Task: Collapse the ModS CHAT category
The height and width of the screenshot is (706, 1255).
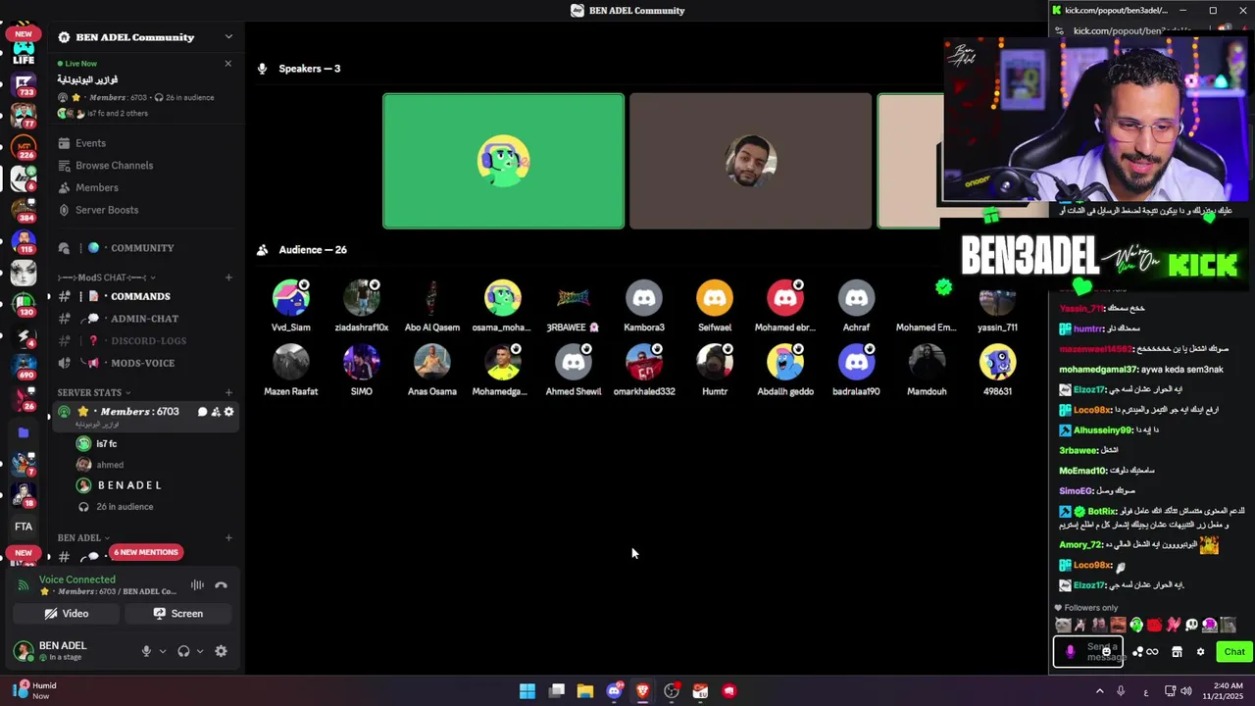Action: click(102, 277)
